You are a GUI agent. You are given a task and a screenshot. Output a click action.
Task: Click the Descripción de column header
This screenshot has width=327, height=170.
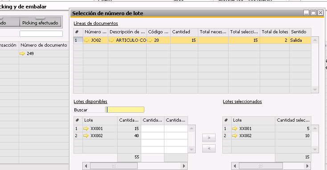127,32
